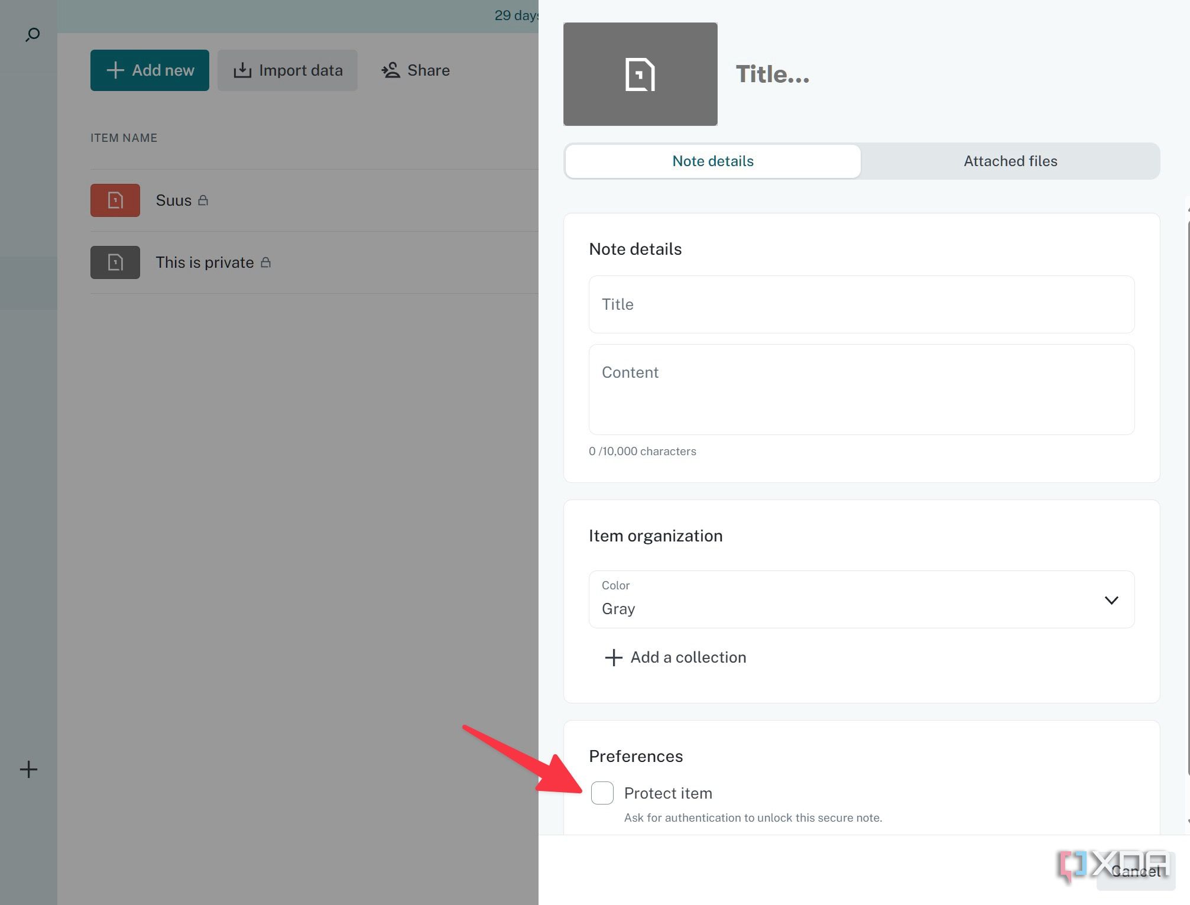
Task: Click the lock icon next to Suus
Action: 203,200
